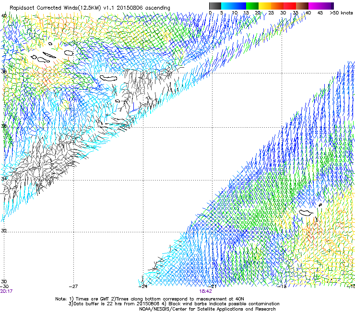Click the long thin island outline in the Azores group
This screenshot has height=312, width=355.
click(x=49, y=55)
